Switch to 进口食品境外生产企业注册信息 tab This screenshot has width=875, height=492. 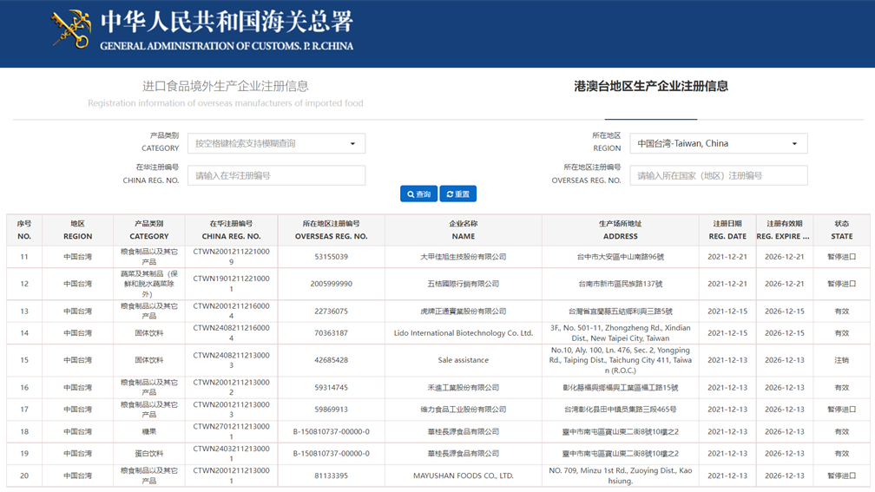(225, 87)
